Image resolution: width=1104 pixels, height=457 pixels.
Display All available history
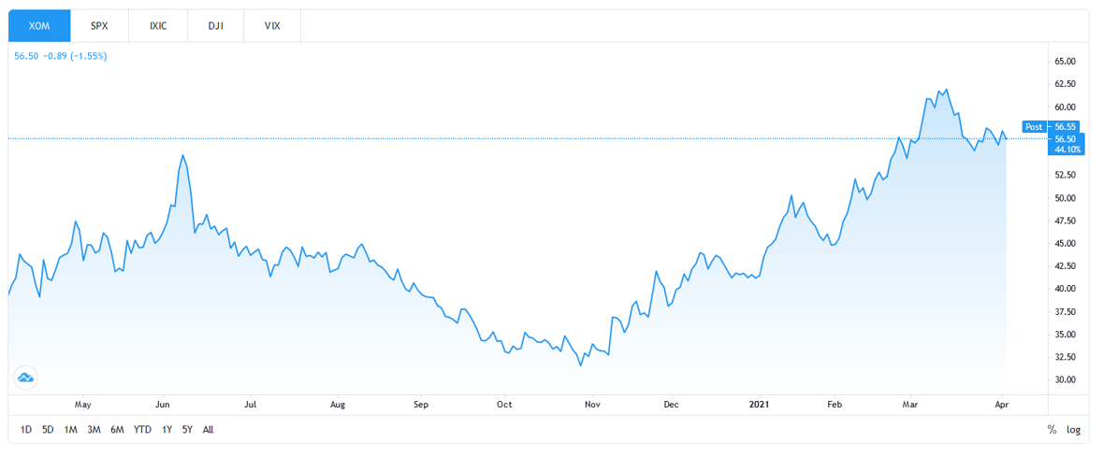click(208, 430)
